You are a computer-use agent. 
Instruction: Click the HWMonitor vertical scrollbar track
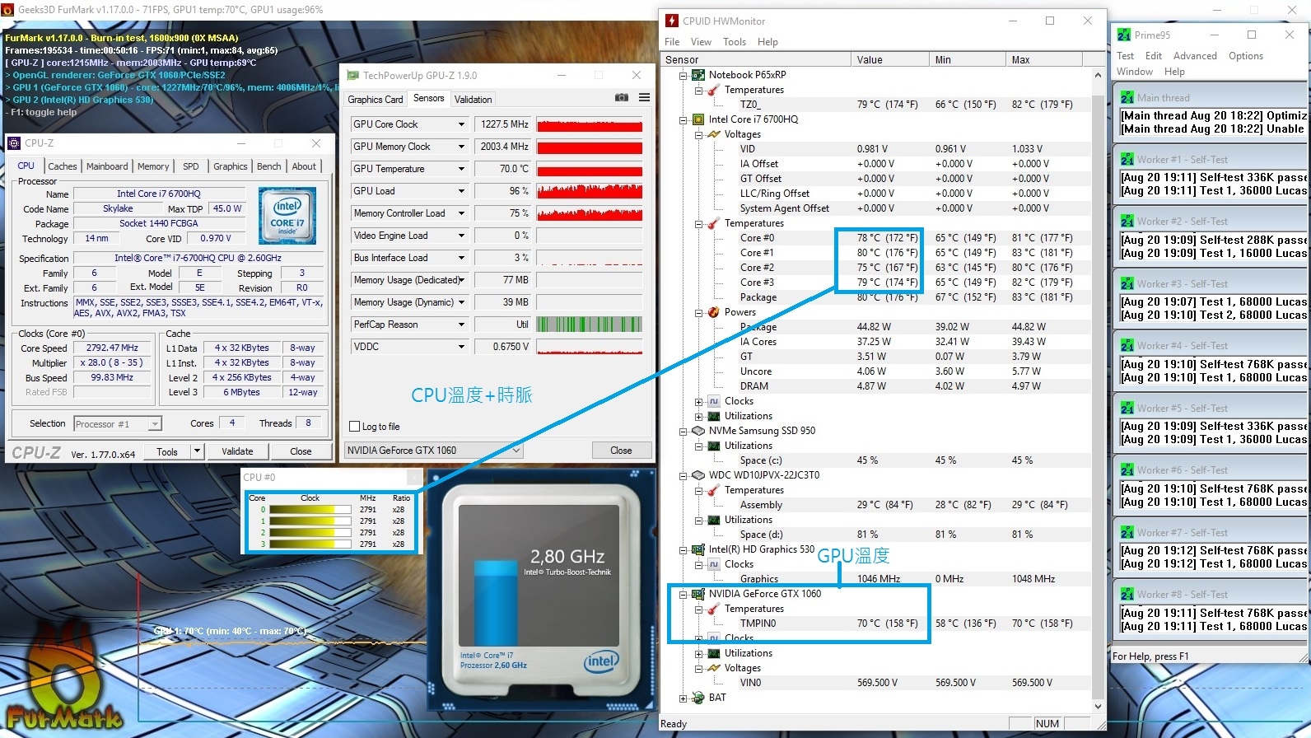point(1098,390)
